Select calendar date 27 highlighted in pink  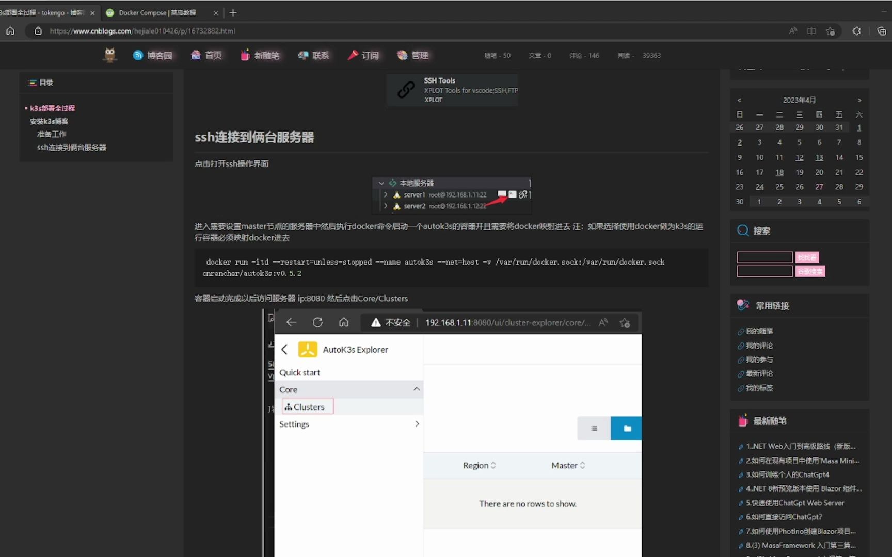pyautogui.click(x=819, y=187)
